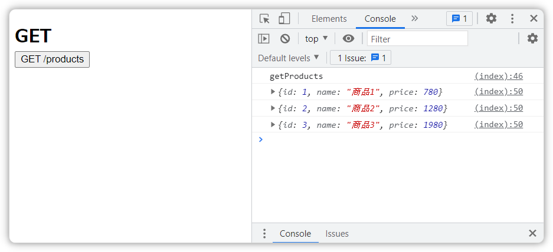Open the Issues drawer tab
The height and width of the screenshot is (252, 553).
[337, 234]
